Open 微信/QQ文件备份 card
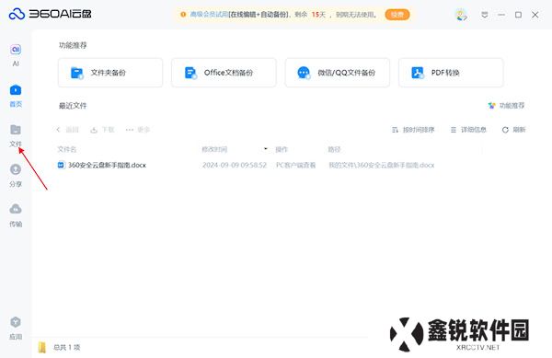 coord(338,73)
